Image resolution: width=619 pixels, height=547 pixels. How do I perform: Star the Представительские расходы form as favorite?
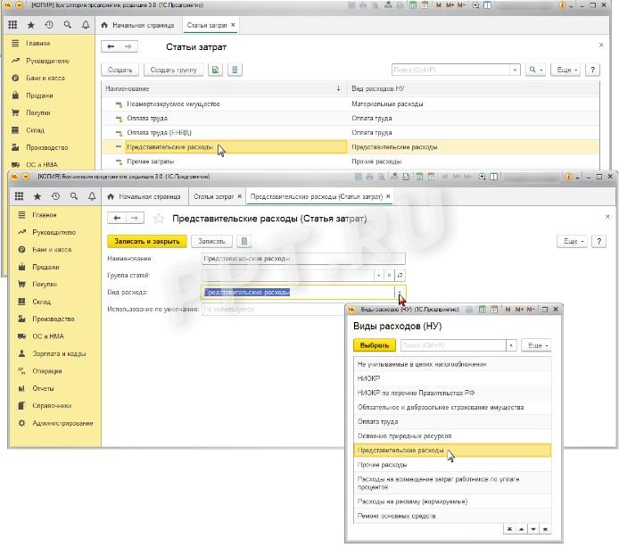click(159, 217)
